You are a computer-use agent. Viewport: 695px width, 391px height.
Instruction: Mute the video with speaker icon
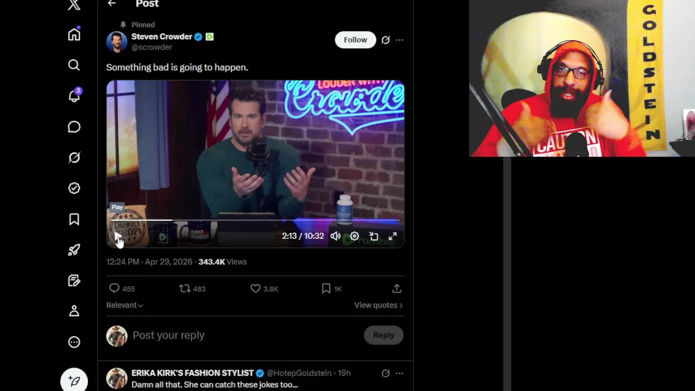point(336,236)
